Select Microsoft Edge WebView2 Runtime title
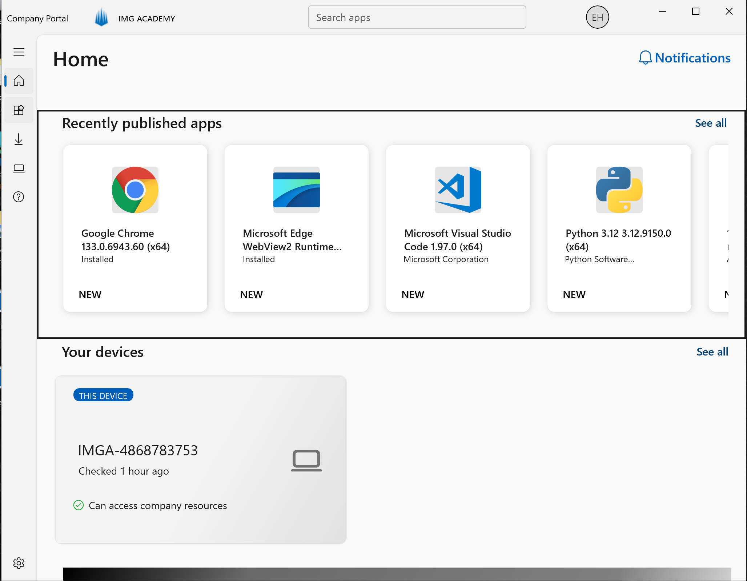Screen dimensions: 747x581 (292, 240)
